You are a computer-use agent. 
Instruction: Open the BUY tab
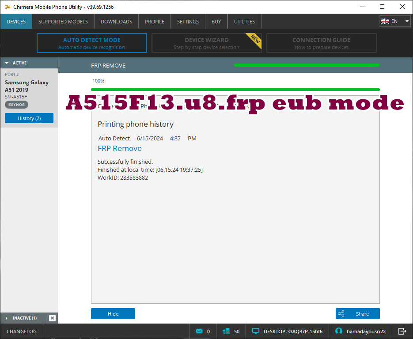216,21
